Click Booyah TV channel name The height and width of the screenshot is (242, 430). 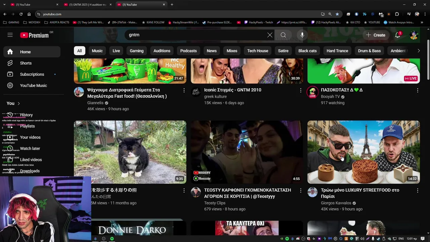330,96
